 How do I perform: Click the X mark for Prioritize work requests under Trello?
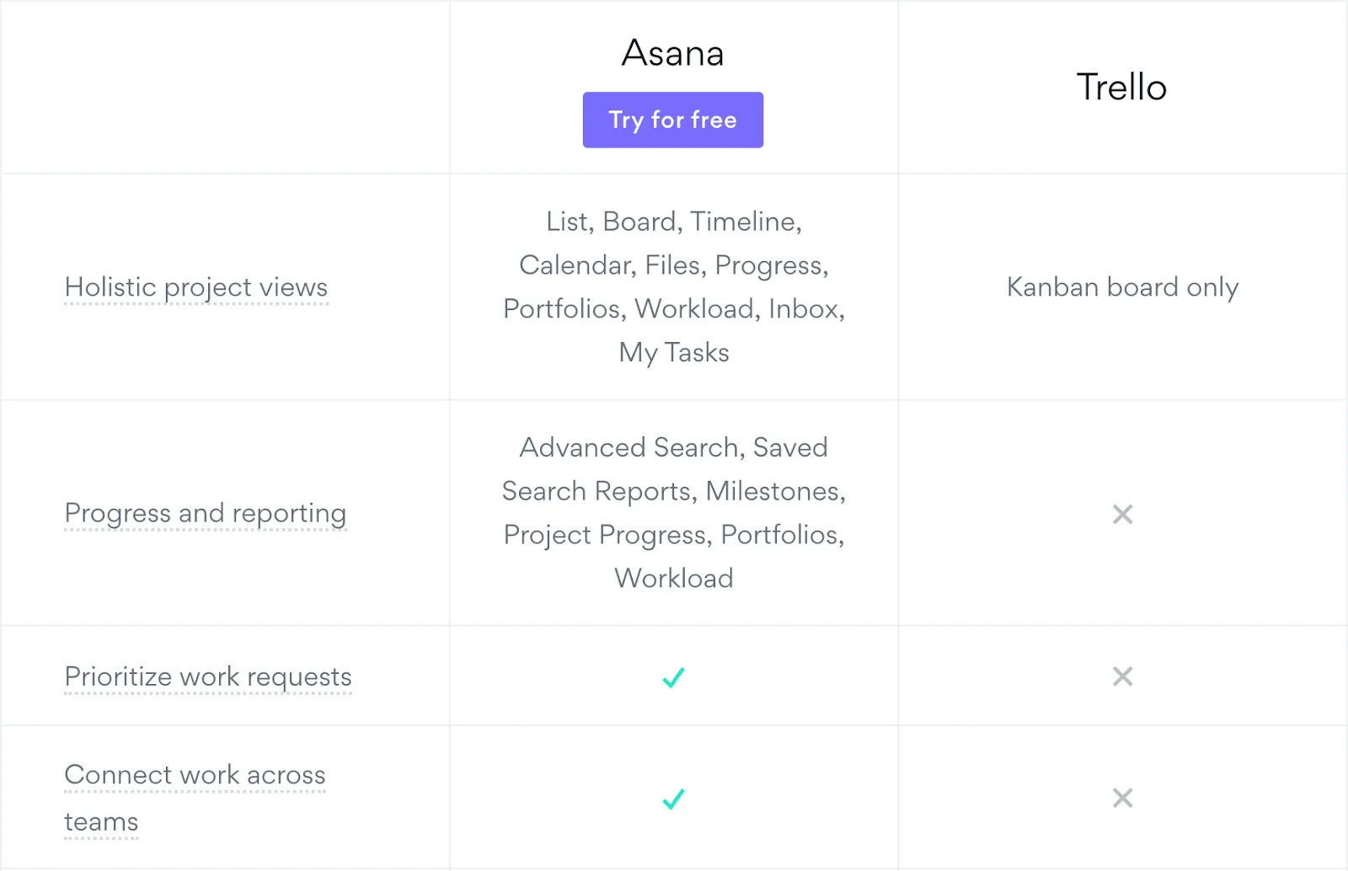[x=1122, y=676]
